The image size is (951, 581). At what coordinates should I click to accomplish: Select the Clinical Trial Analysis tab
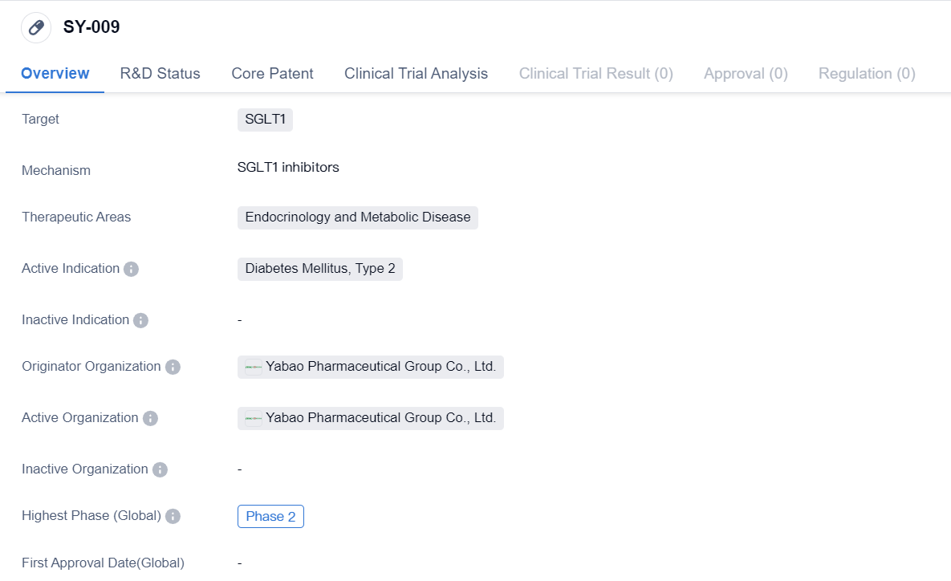tap(416, 73)
